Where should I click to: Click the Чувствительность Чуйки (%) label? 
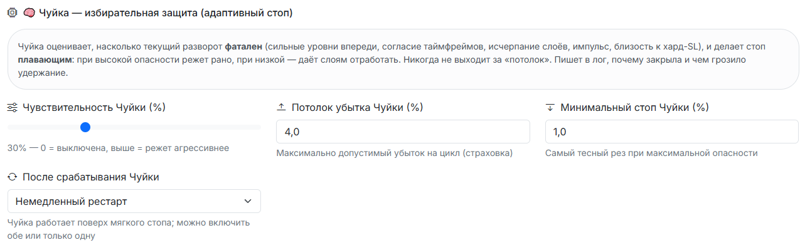(x=94, y=108)
